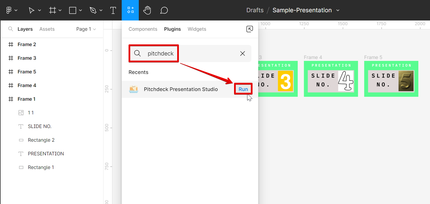Select the Frame tool
Image resolution: width=430 pixels, height=204 pixels.
pos(53,10)
